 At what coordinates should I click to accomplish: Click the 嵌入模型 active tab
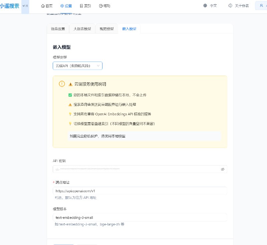(x=129, y=29)
